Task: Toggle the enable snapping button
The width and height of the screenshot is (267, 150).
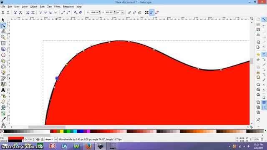Action: click(x=264, y=20)
